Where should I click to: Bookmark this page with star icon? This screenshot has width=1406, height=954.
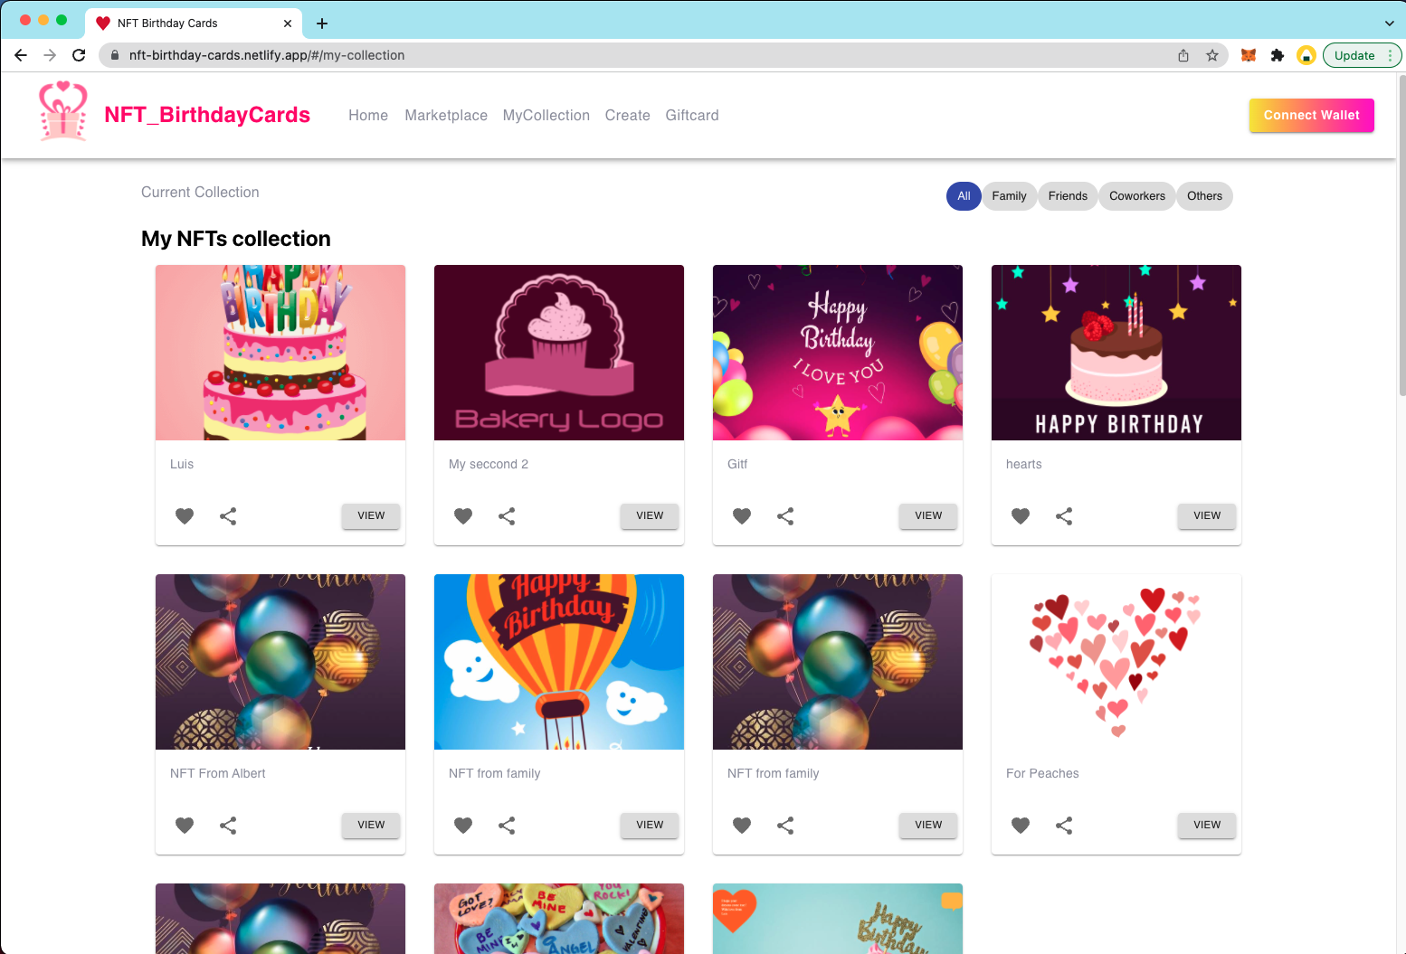(x=1212, y=55)
